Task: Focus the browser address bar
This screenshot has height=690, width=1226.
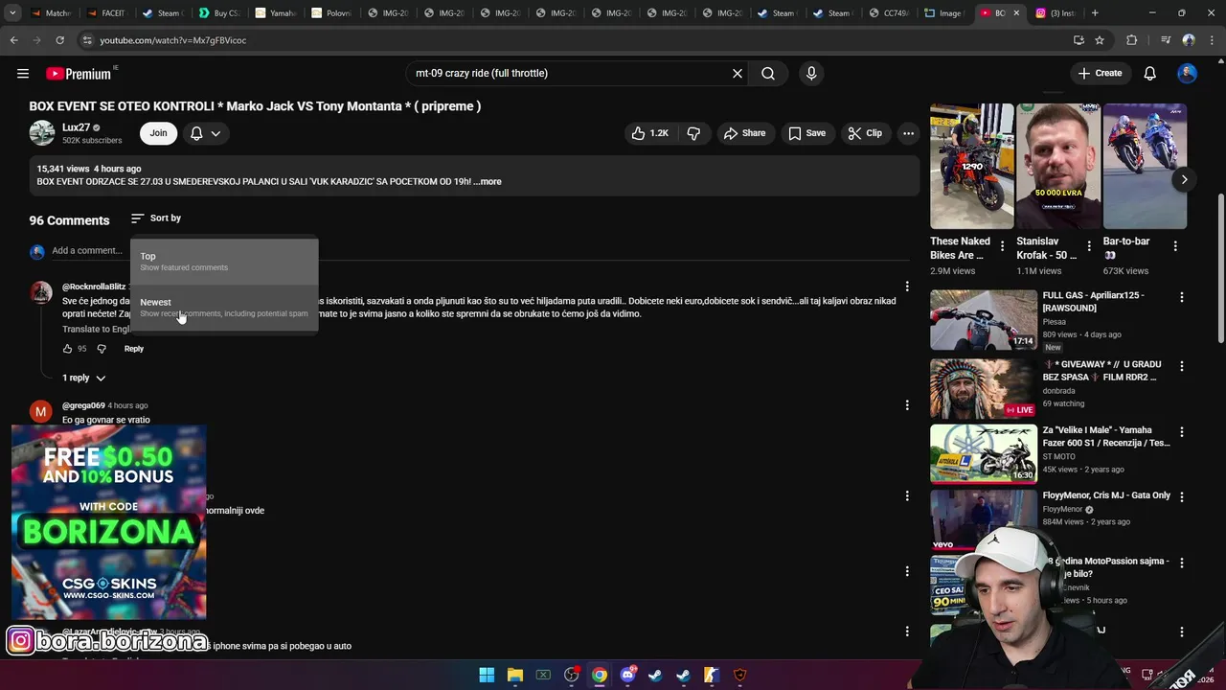Action: pos(575,40)
